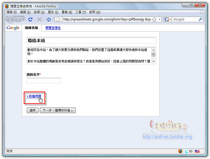Open the address bar history dropdown
Image resolution: width=210 pixels, height=159 pixels.
159,19
